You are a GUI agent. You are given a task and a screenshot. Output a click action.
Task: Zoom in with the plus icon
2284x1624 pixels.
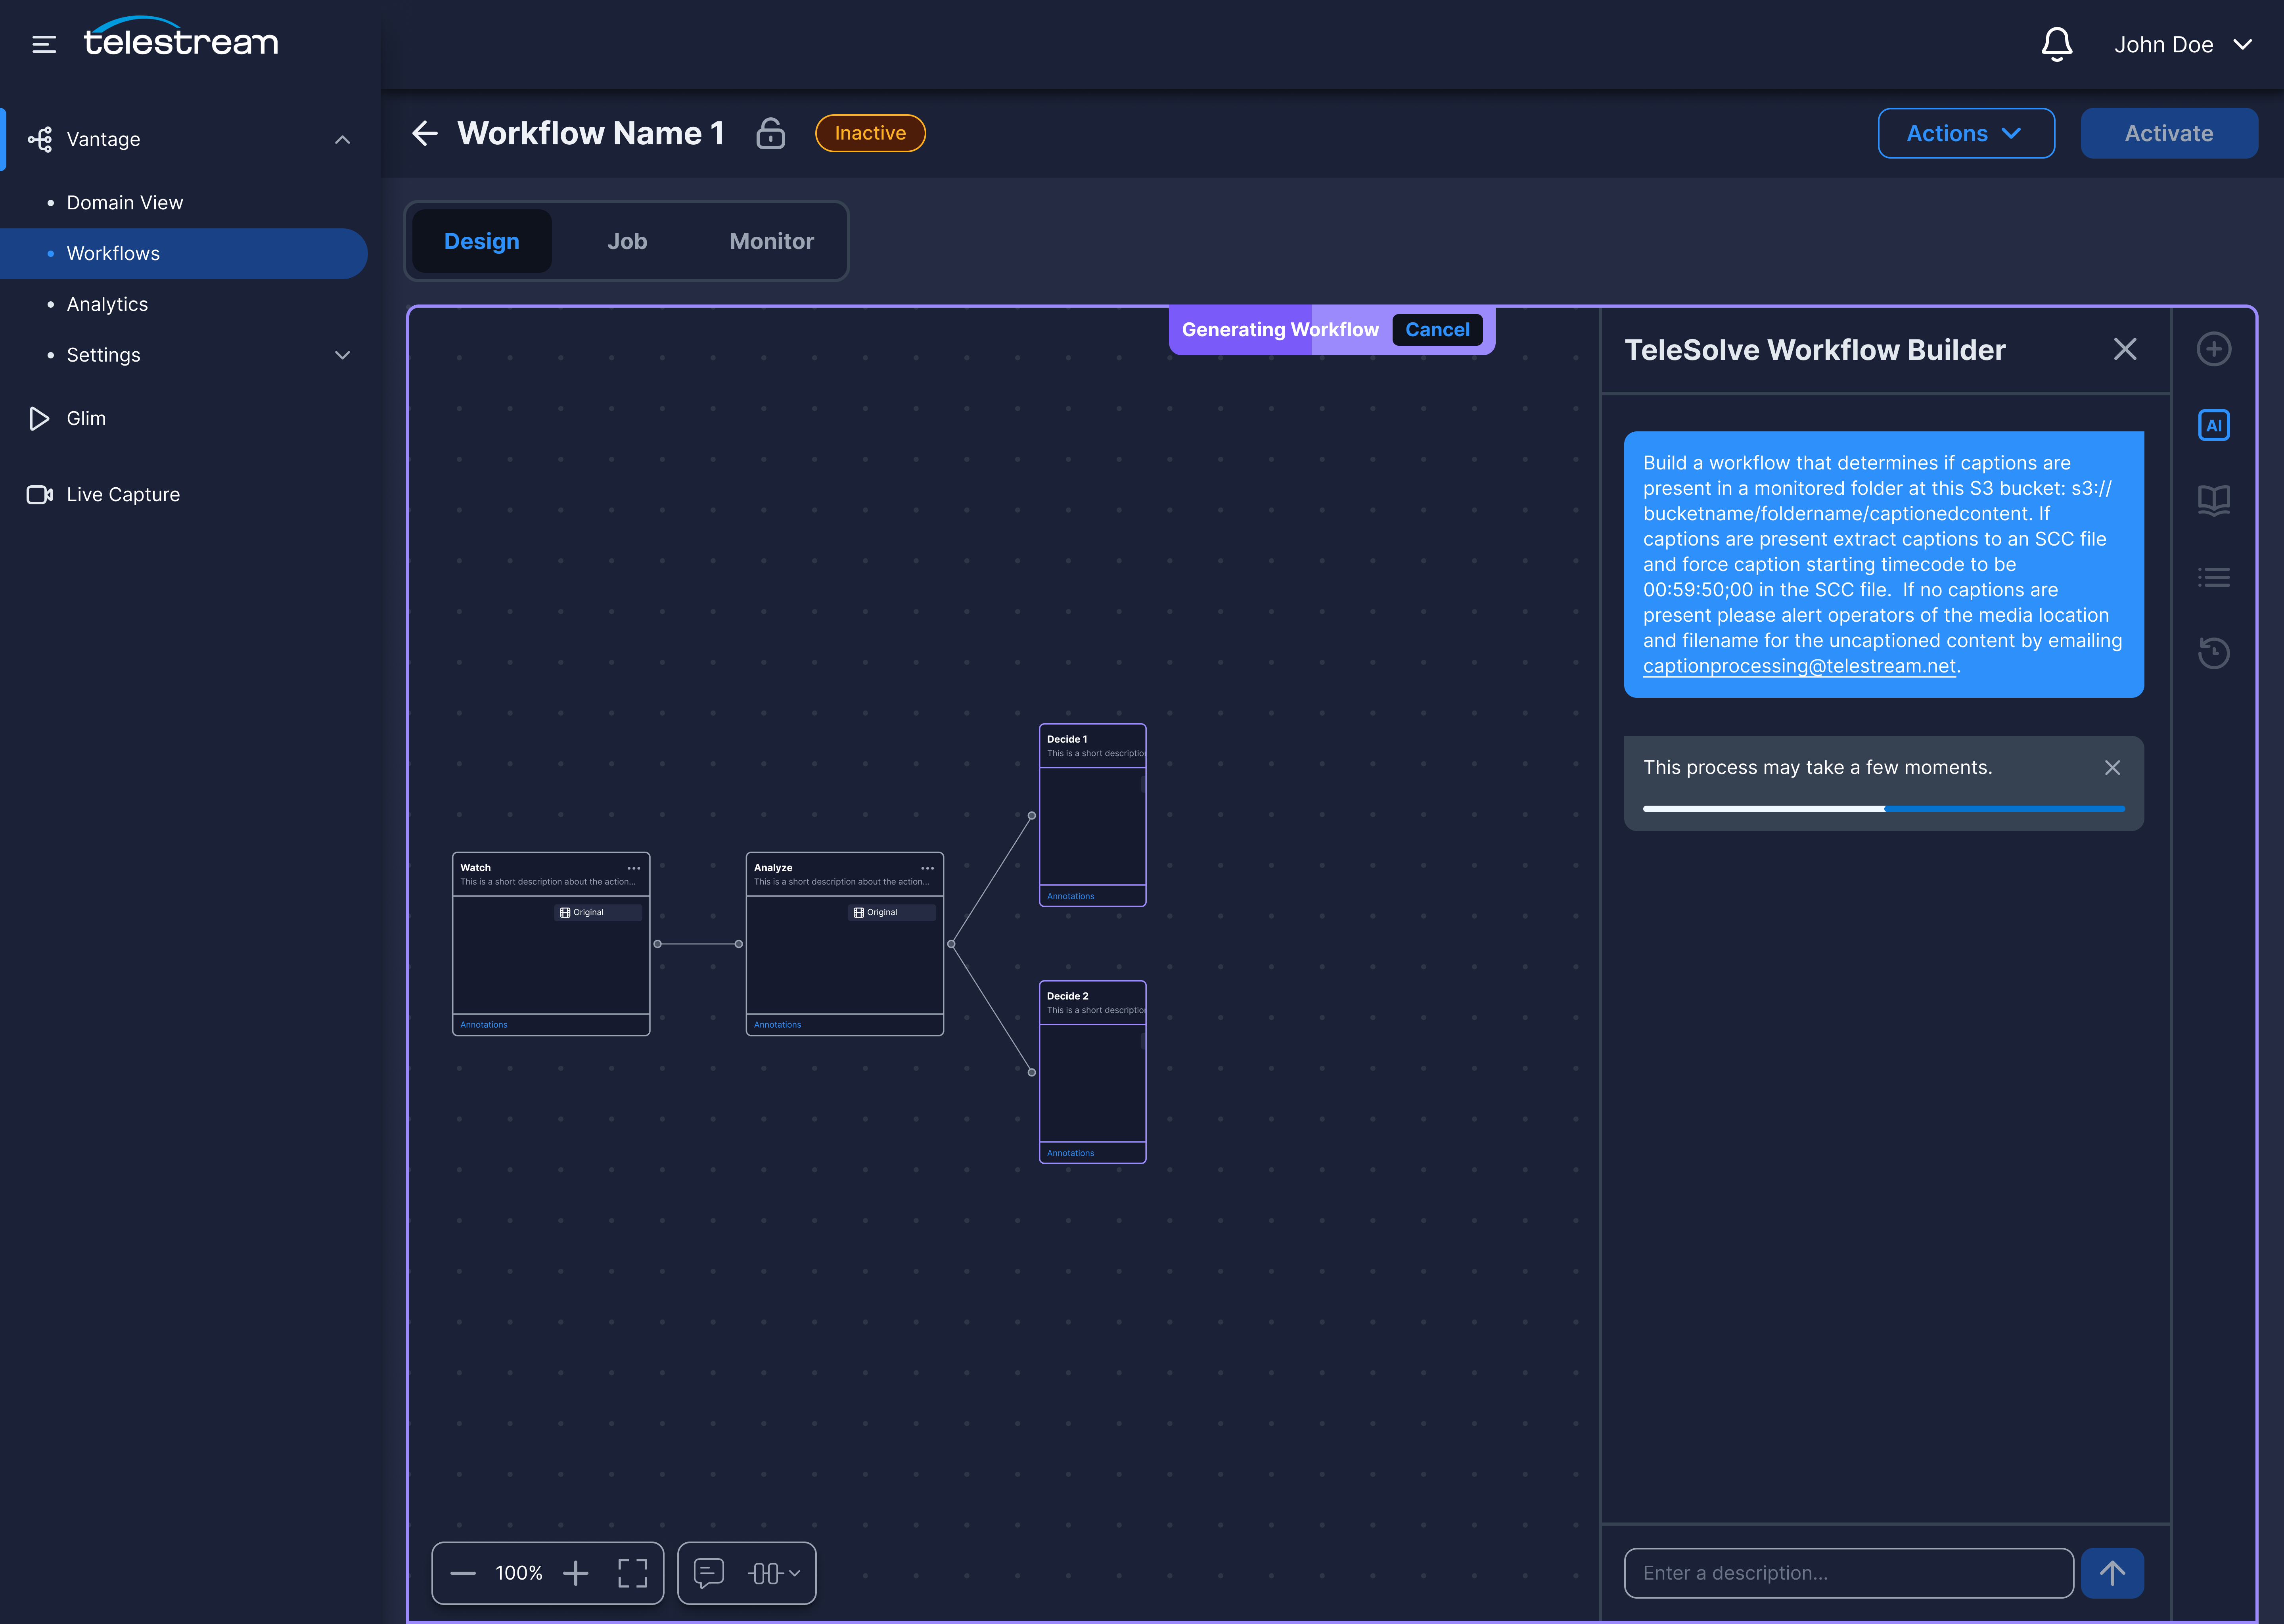pos(576,1573)
